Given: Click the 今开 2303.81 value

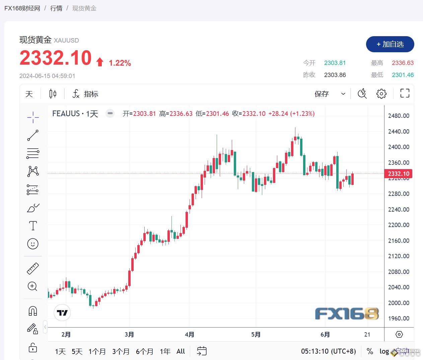Looking at the screenshot, I should pos(335,63).
